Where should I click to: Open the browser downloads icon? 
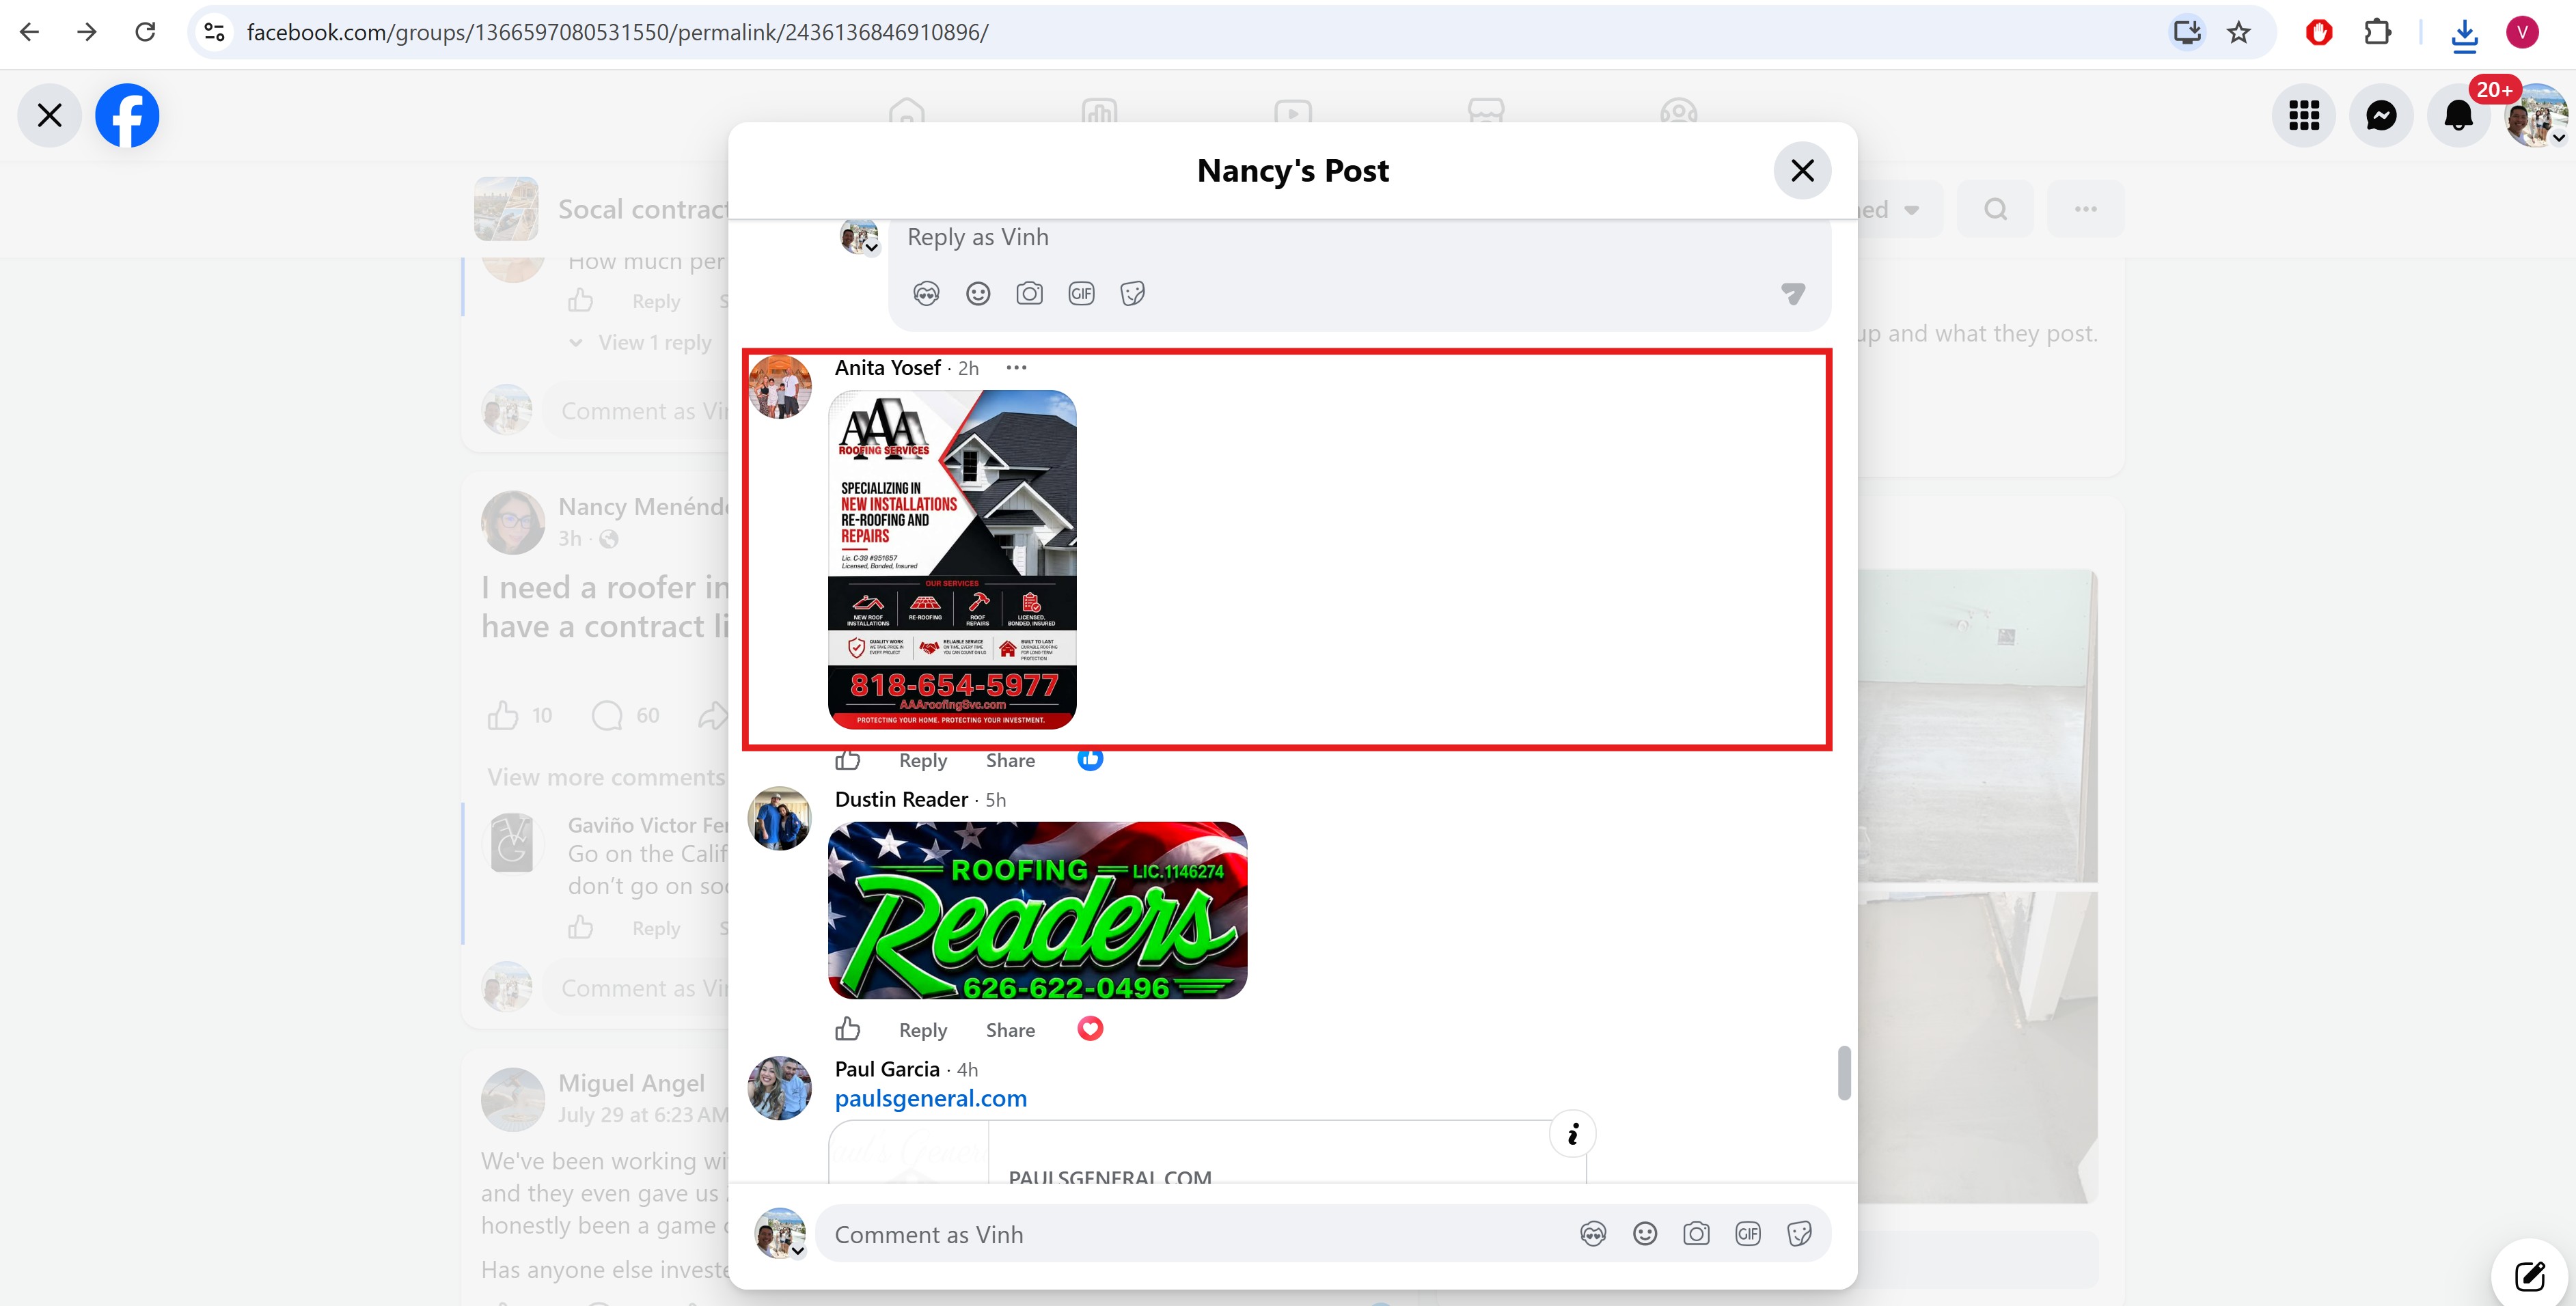pos(2464,35)
